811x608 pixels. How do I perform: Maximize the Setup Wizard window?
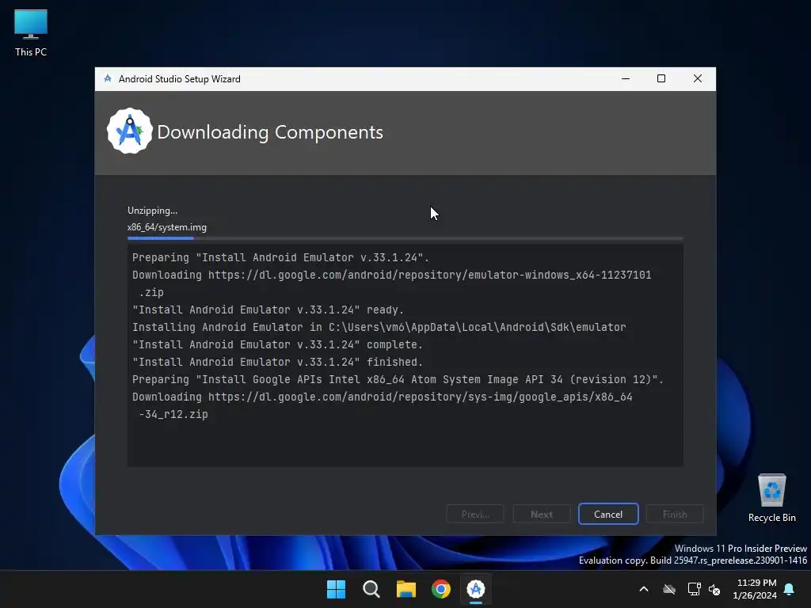tap(661, 78)
